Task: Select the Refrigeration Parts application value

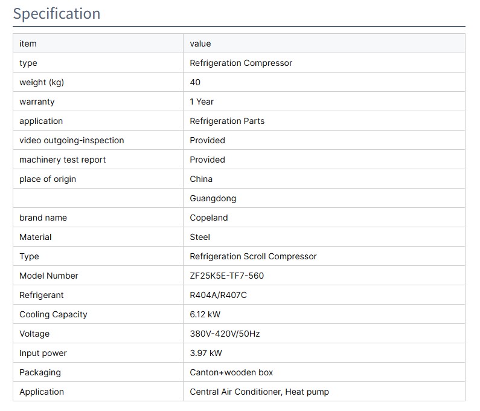Action: click(x=227, y=121)
